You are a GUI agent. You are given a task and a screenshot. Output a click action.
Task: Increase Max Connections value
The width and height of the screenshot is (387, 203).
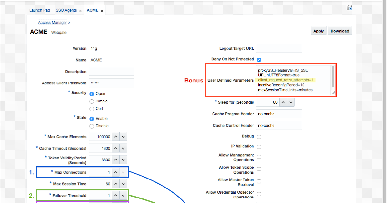(x=115, y=172)
